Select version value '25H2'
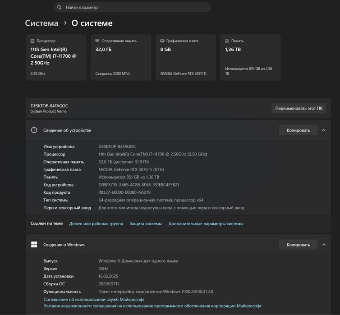340x315 pixels. (103, 269)
